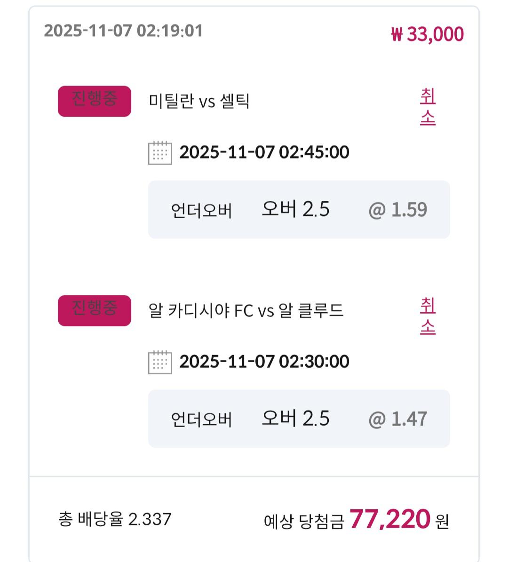
Task: Click 언더오버 label in the 미틸란 bet box
Action: (201, 211)
